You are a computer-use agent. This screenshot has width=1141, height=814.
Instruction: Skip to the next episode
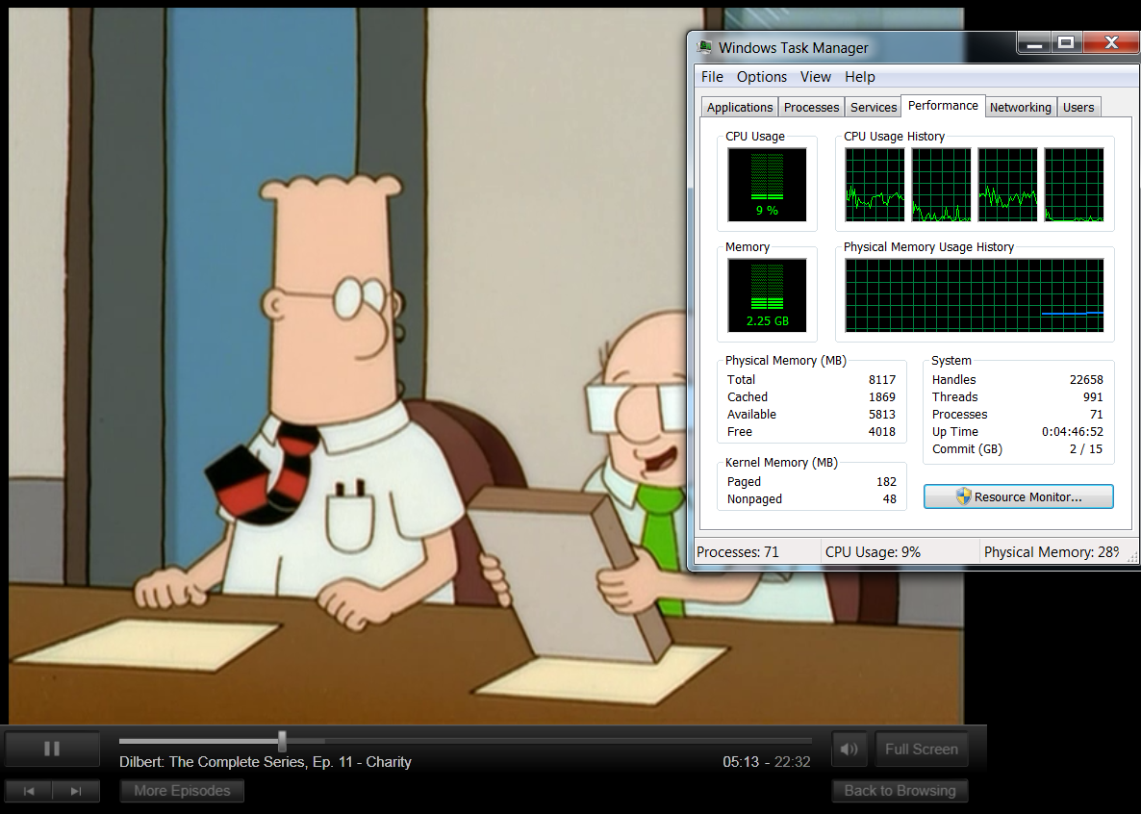coord(76,791)
